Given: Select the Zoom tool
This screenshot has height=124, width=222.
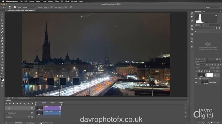Looking at the screenshot, I should coord(2,71).
